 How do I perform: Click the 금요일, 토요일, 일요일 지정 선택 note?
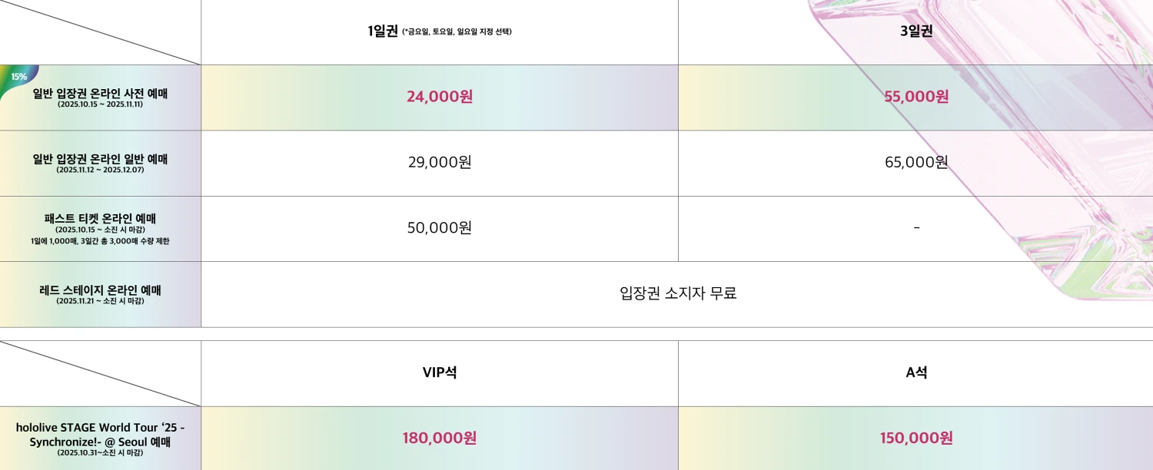click(x=457, y=32)
